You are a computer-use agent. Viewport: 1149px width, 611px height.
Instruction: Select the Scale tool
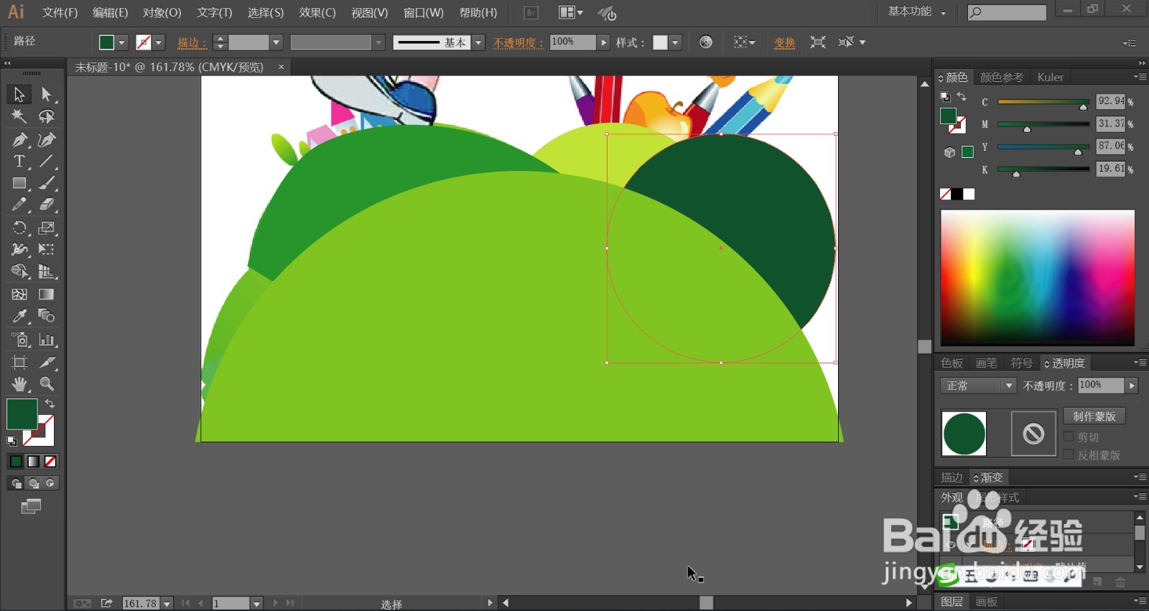[47, 228]
